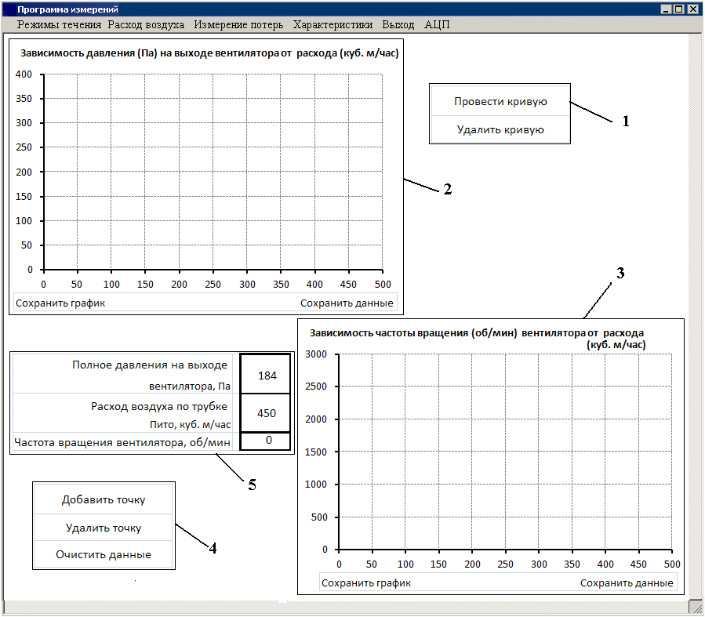Click inside the pressure versus flow chart

click(213, 172)
